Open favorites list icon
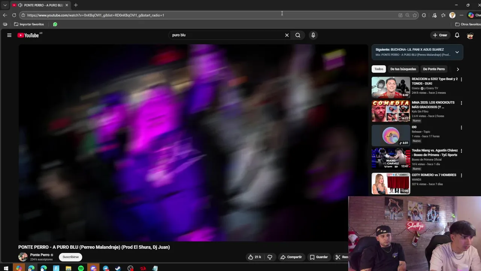The width and height of the screenshot is (481, 271). [443, 15]
